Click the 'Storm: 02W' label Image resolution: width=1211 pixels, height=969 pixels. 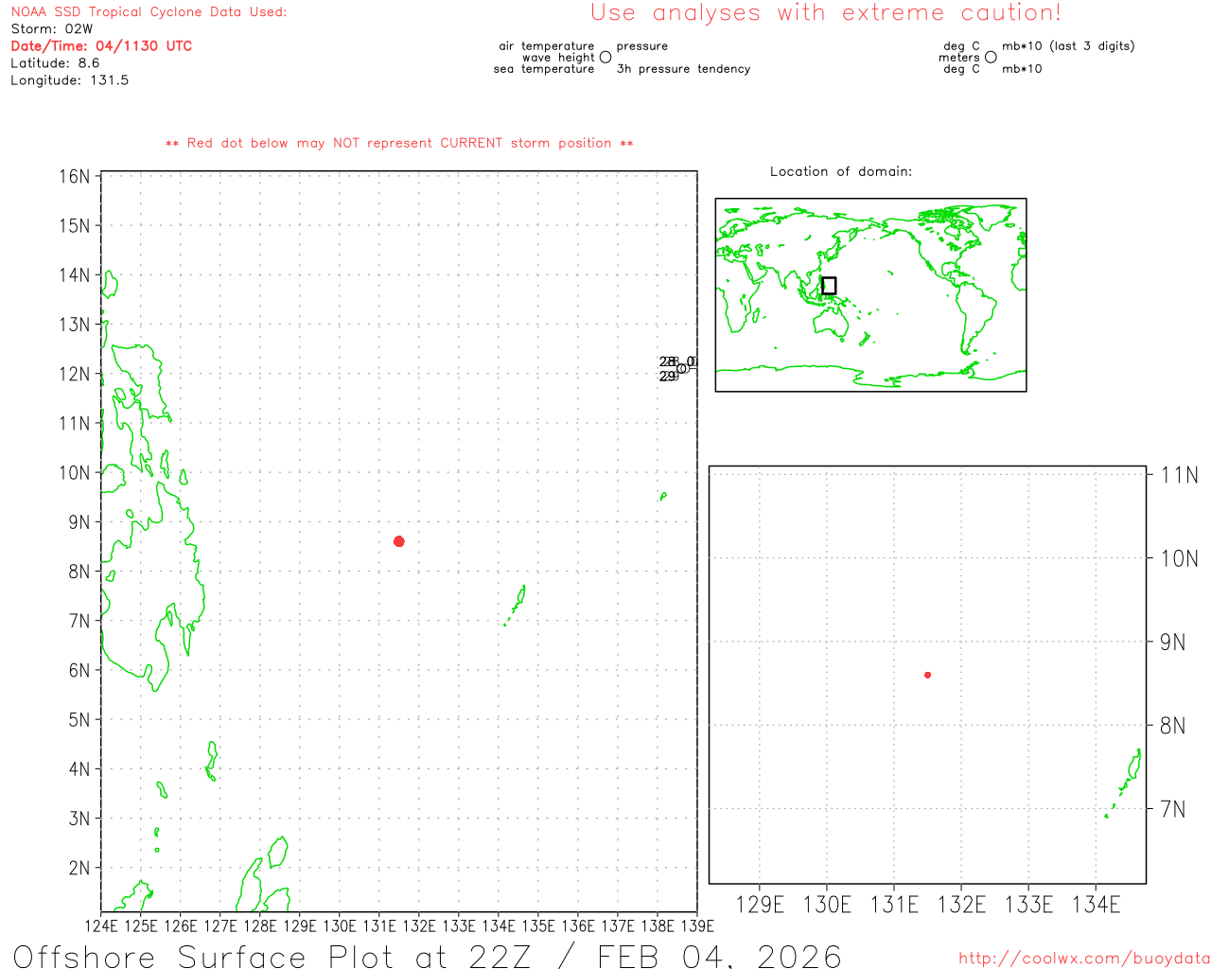(x=52, y=29)
